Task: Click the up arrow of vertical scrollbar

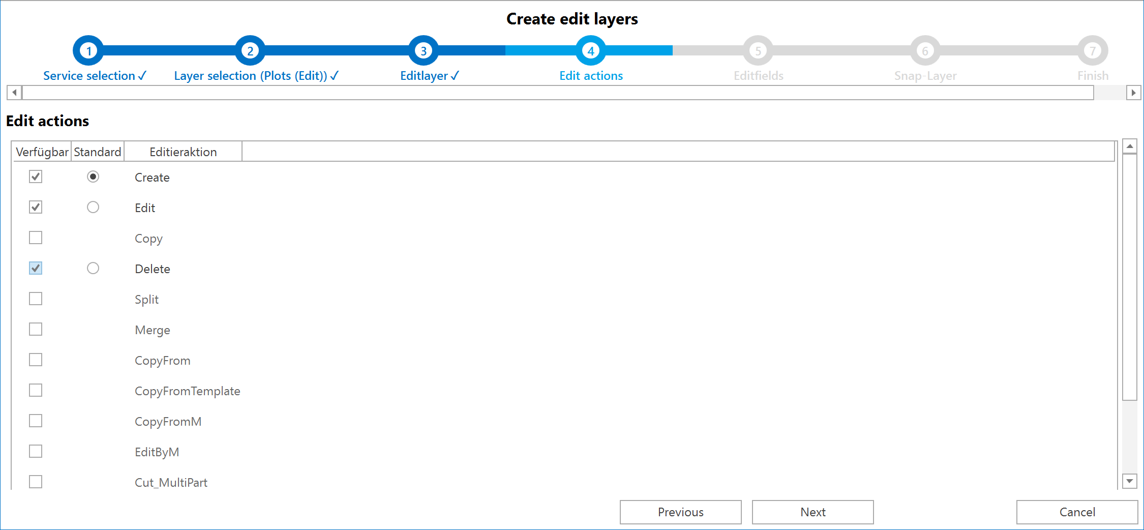Action: [x=1129, y=146]
